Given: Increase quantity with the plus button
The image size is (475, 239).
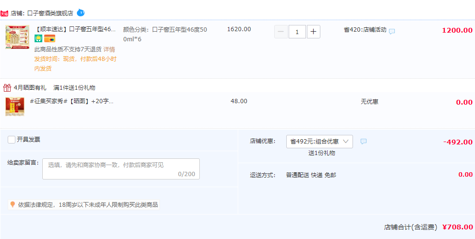Looking at the screenshot, I should coord(314,32).
